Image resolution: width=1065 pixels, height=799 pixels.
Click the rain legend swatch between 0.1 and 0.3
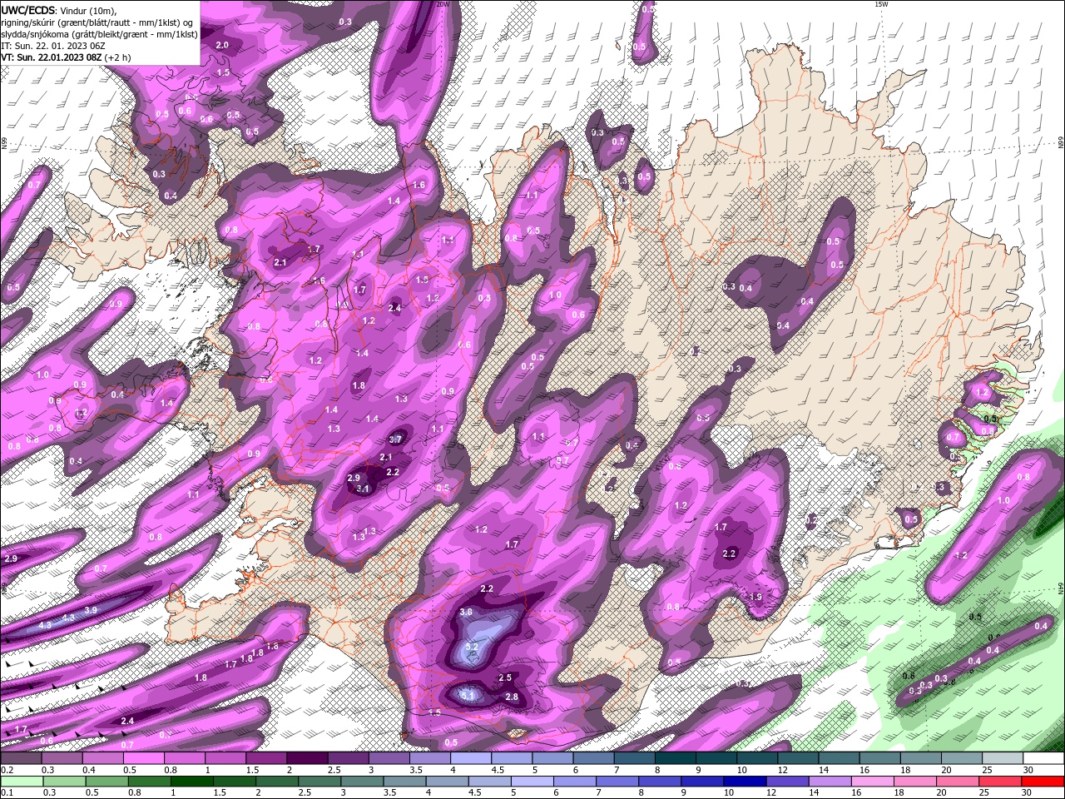point(21,782)
